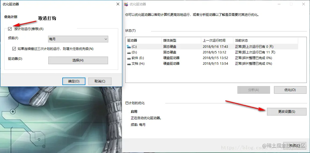Select 2018/9/16 17:43 run time cell

coord(215,47)
